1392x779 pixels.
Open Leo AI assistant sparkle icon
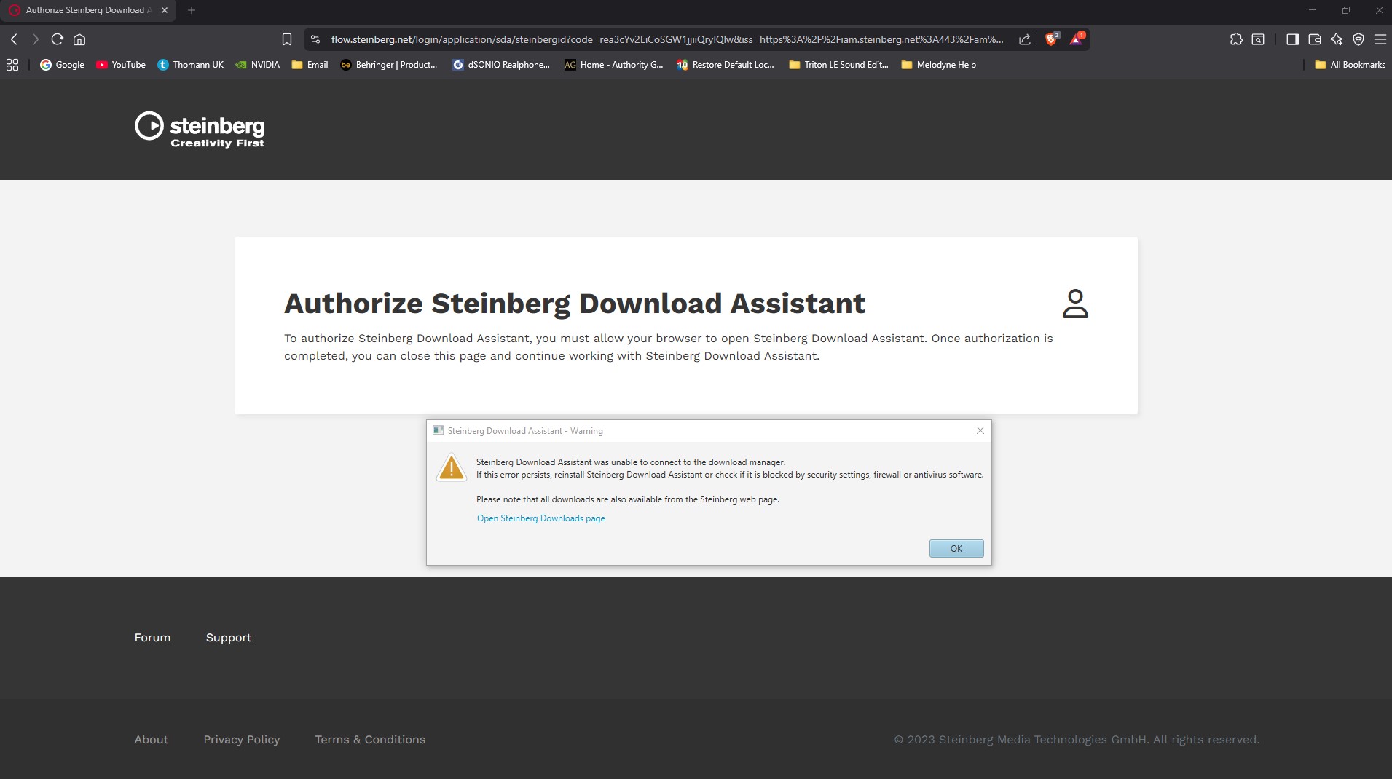1337,39
